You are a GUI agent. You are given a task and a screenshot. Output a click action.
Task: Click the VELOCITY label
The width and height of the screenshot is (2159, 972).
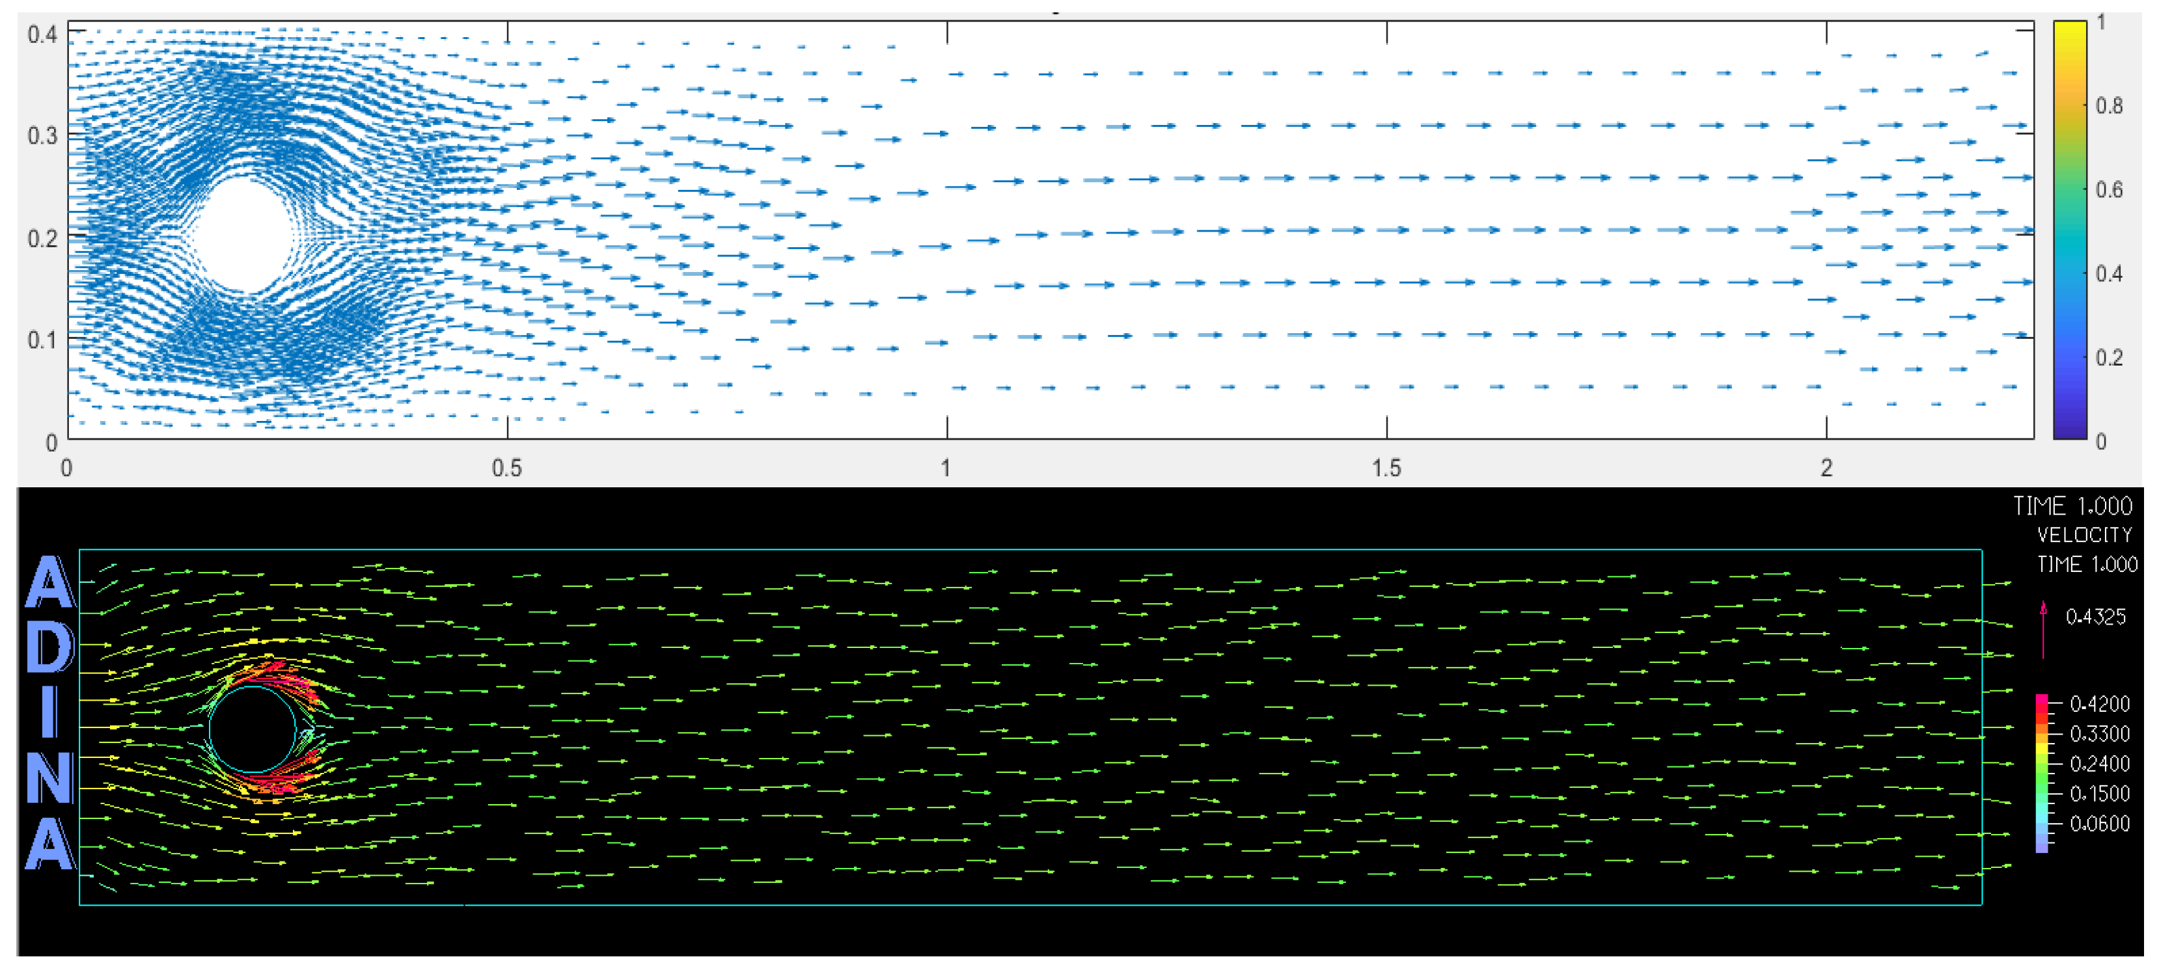click(2084, 535)
